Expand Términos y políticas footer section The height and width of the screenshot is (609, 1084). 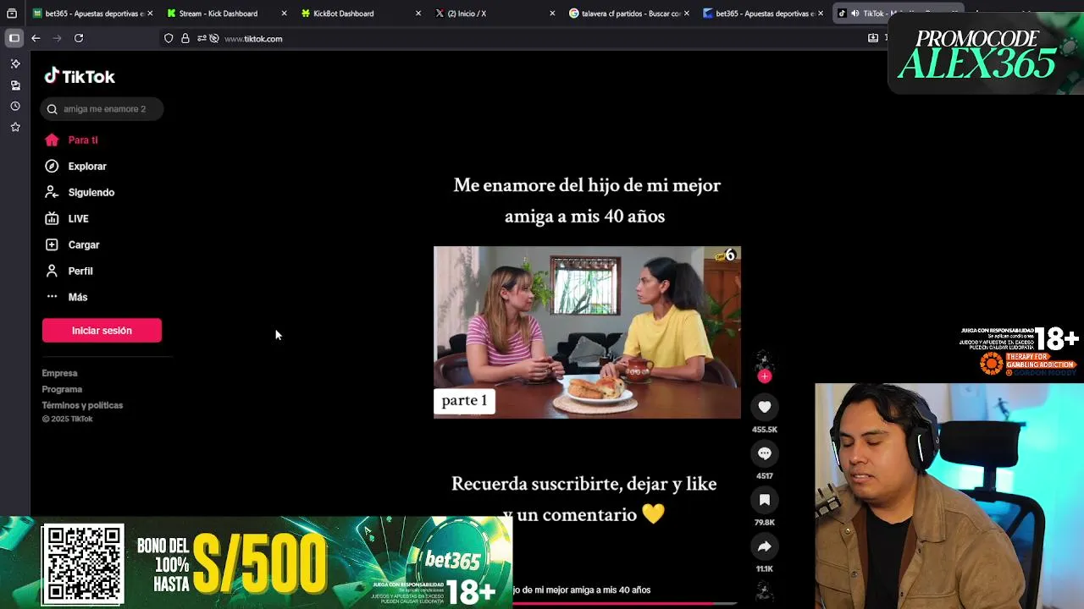82,405
